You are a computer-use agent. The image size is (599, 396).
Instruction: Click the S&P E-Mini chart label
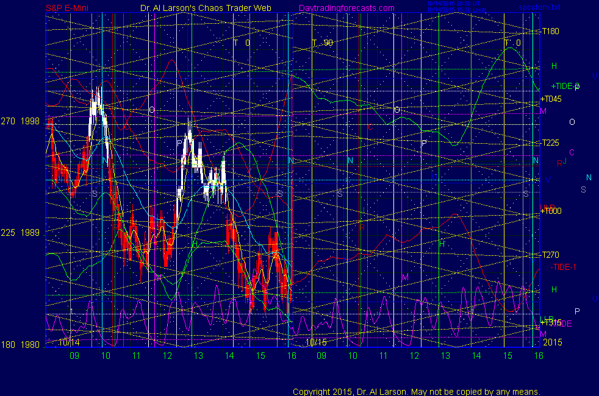click(x=67, y=9)
